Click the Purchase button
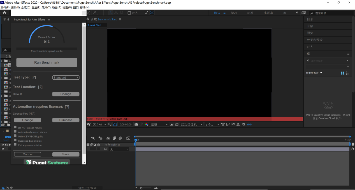 [66, 120]
